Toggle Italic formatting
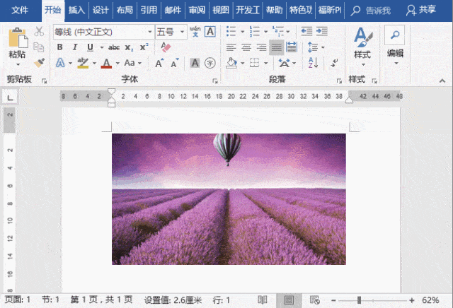 [x=75, y=47]
